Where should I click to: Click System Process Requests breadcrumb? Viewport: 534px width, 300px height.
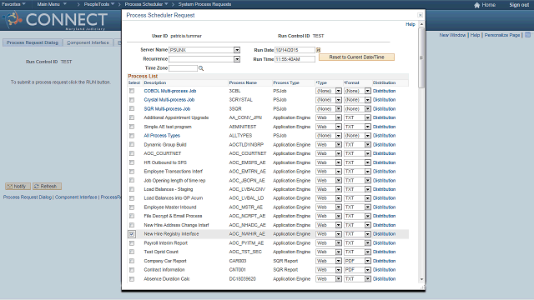tap(204, 4)
